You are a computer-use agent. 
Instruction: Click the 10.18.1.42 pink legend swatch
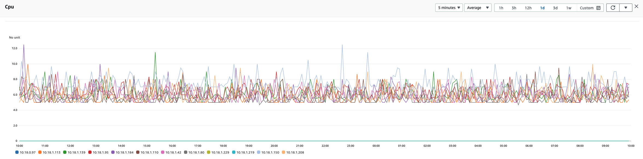click(163, 152)
